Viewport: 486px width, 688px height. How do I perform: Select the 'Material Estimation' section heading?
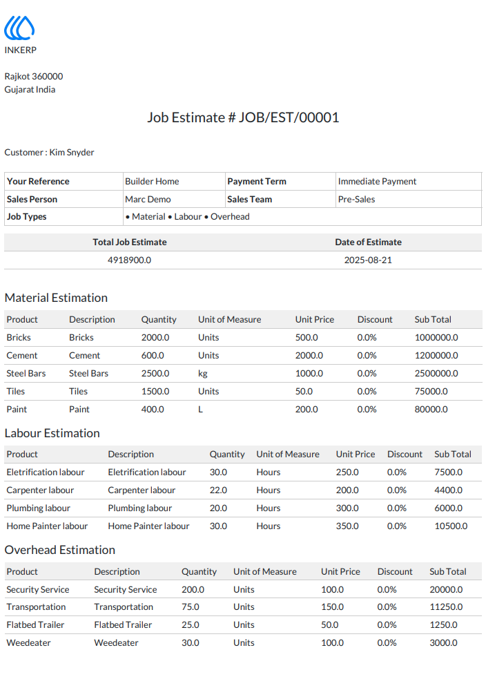pyautogui.click(x=56, y=298)
